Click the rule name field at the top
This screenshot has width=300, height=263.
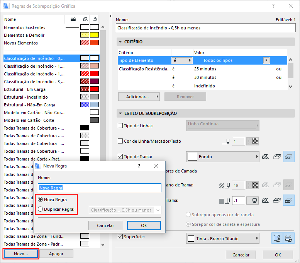[x=206, y=28]
